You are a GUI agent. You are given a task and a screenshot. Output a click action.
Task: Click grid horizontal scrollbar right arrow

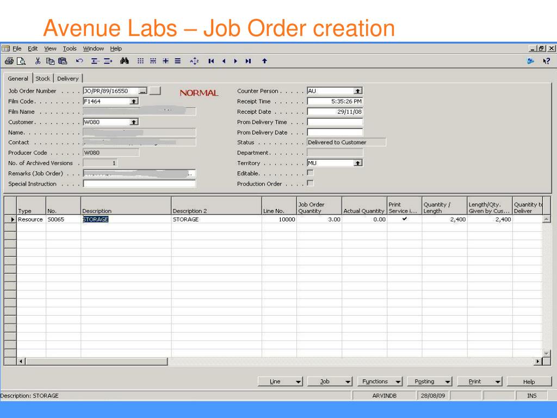click(x=538, y=361)
